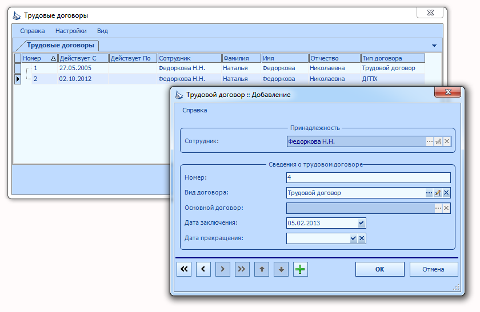This screenshot has width=480, height=312.
Task: Click into the Номер input field
Action: pyautogui.click(x=368, y=177)
